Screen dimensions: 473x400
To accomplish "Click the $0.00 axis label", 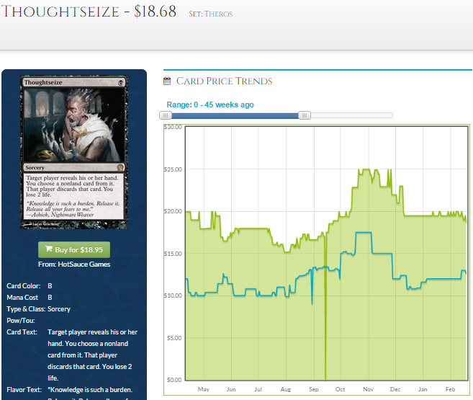I will click(175, 380).
